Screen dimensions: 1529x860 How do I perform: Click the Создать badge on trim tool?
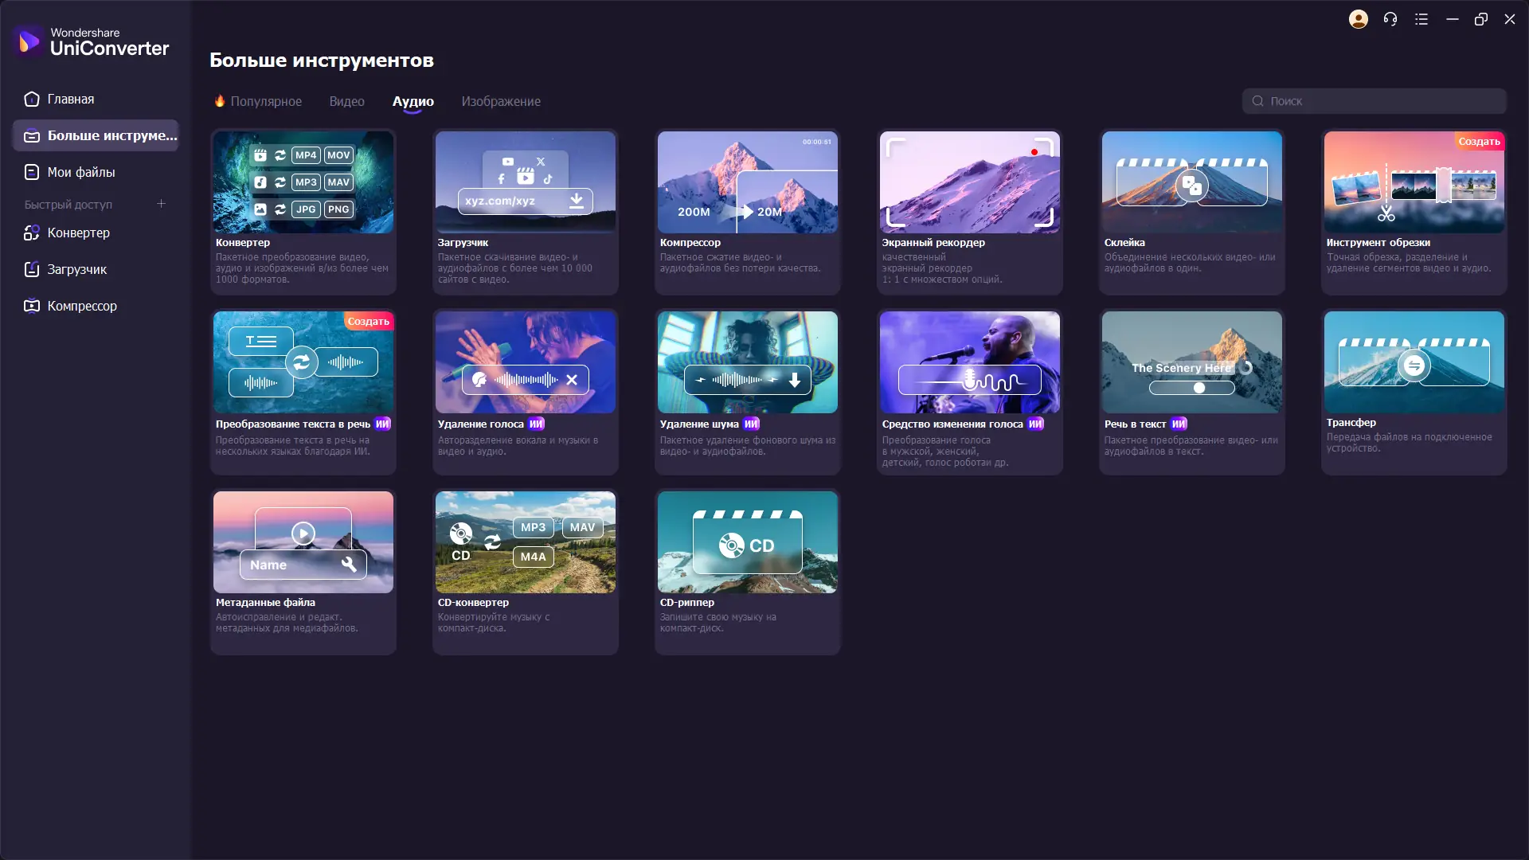[x=1479, y=141]
